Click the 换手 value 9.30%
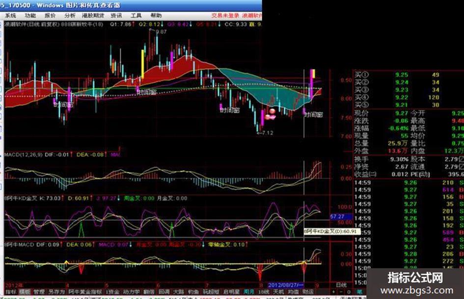This screenshot has width=464, height=299. [399, 159]
